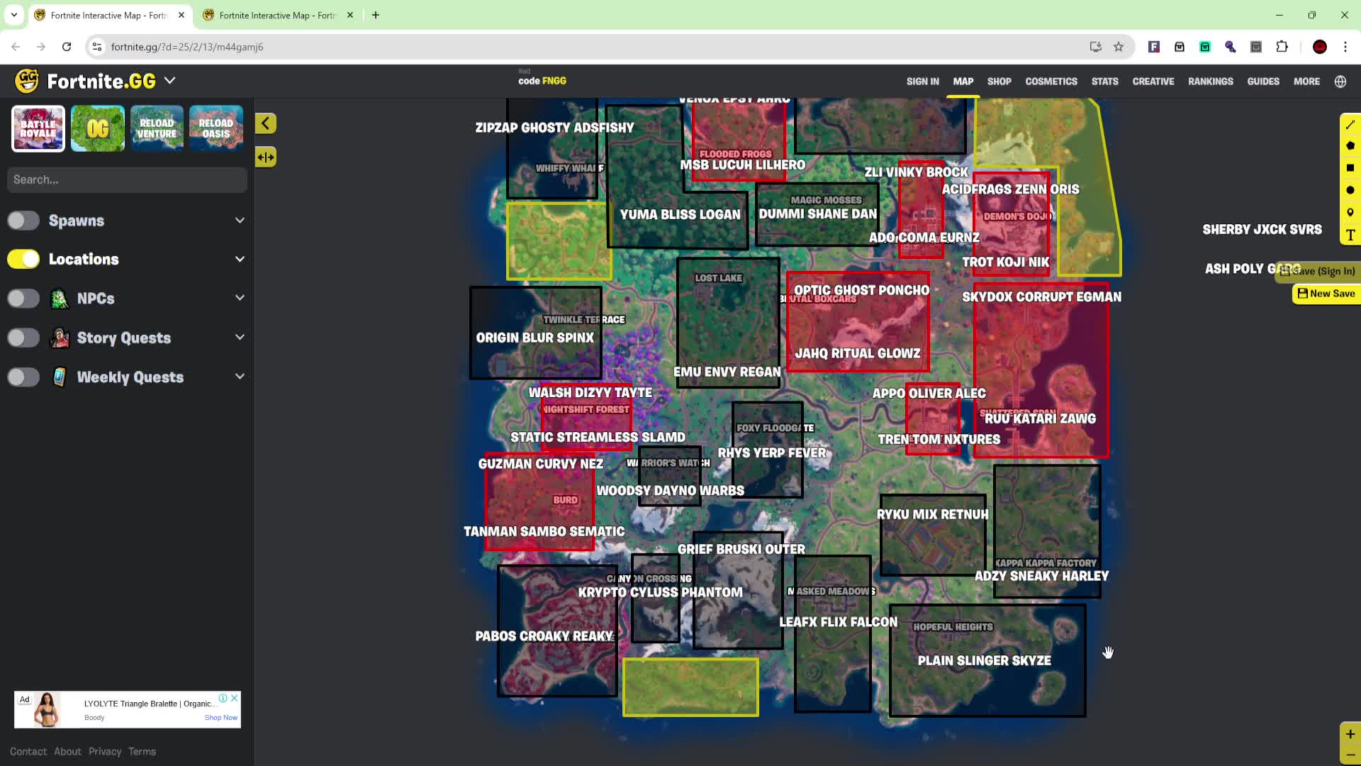The image size is (1361, 766).
Task: Select the Reload Oasis map thumbnail
Action: point(216,128)
